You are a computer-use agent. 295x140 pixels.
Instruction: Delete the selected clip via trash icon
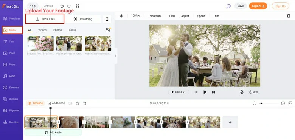point(289,16)
